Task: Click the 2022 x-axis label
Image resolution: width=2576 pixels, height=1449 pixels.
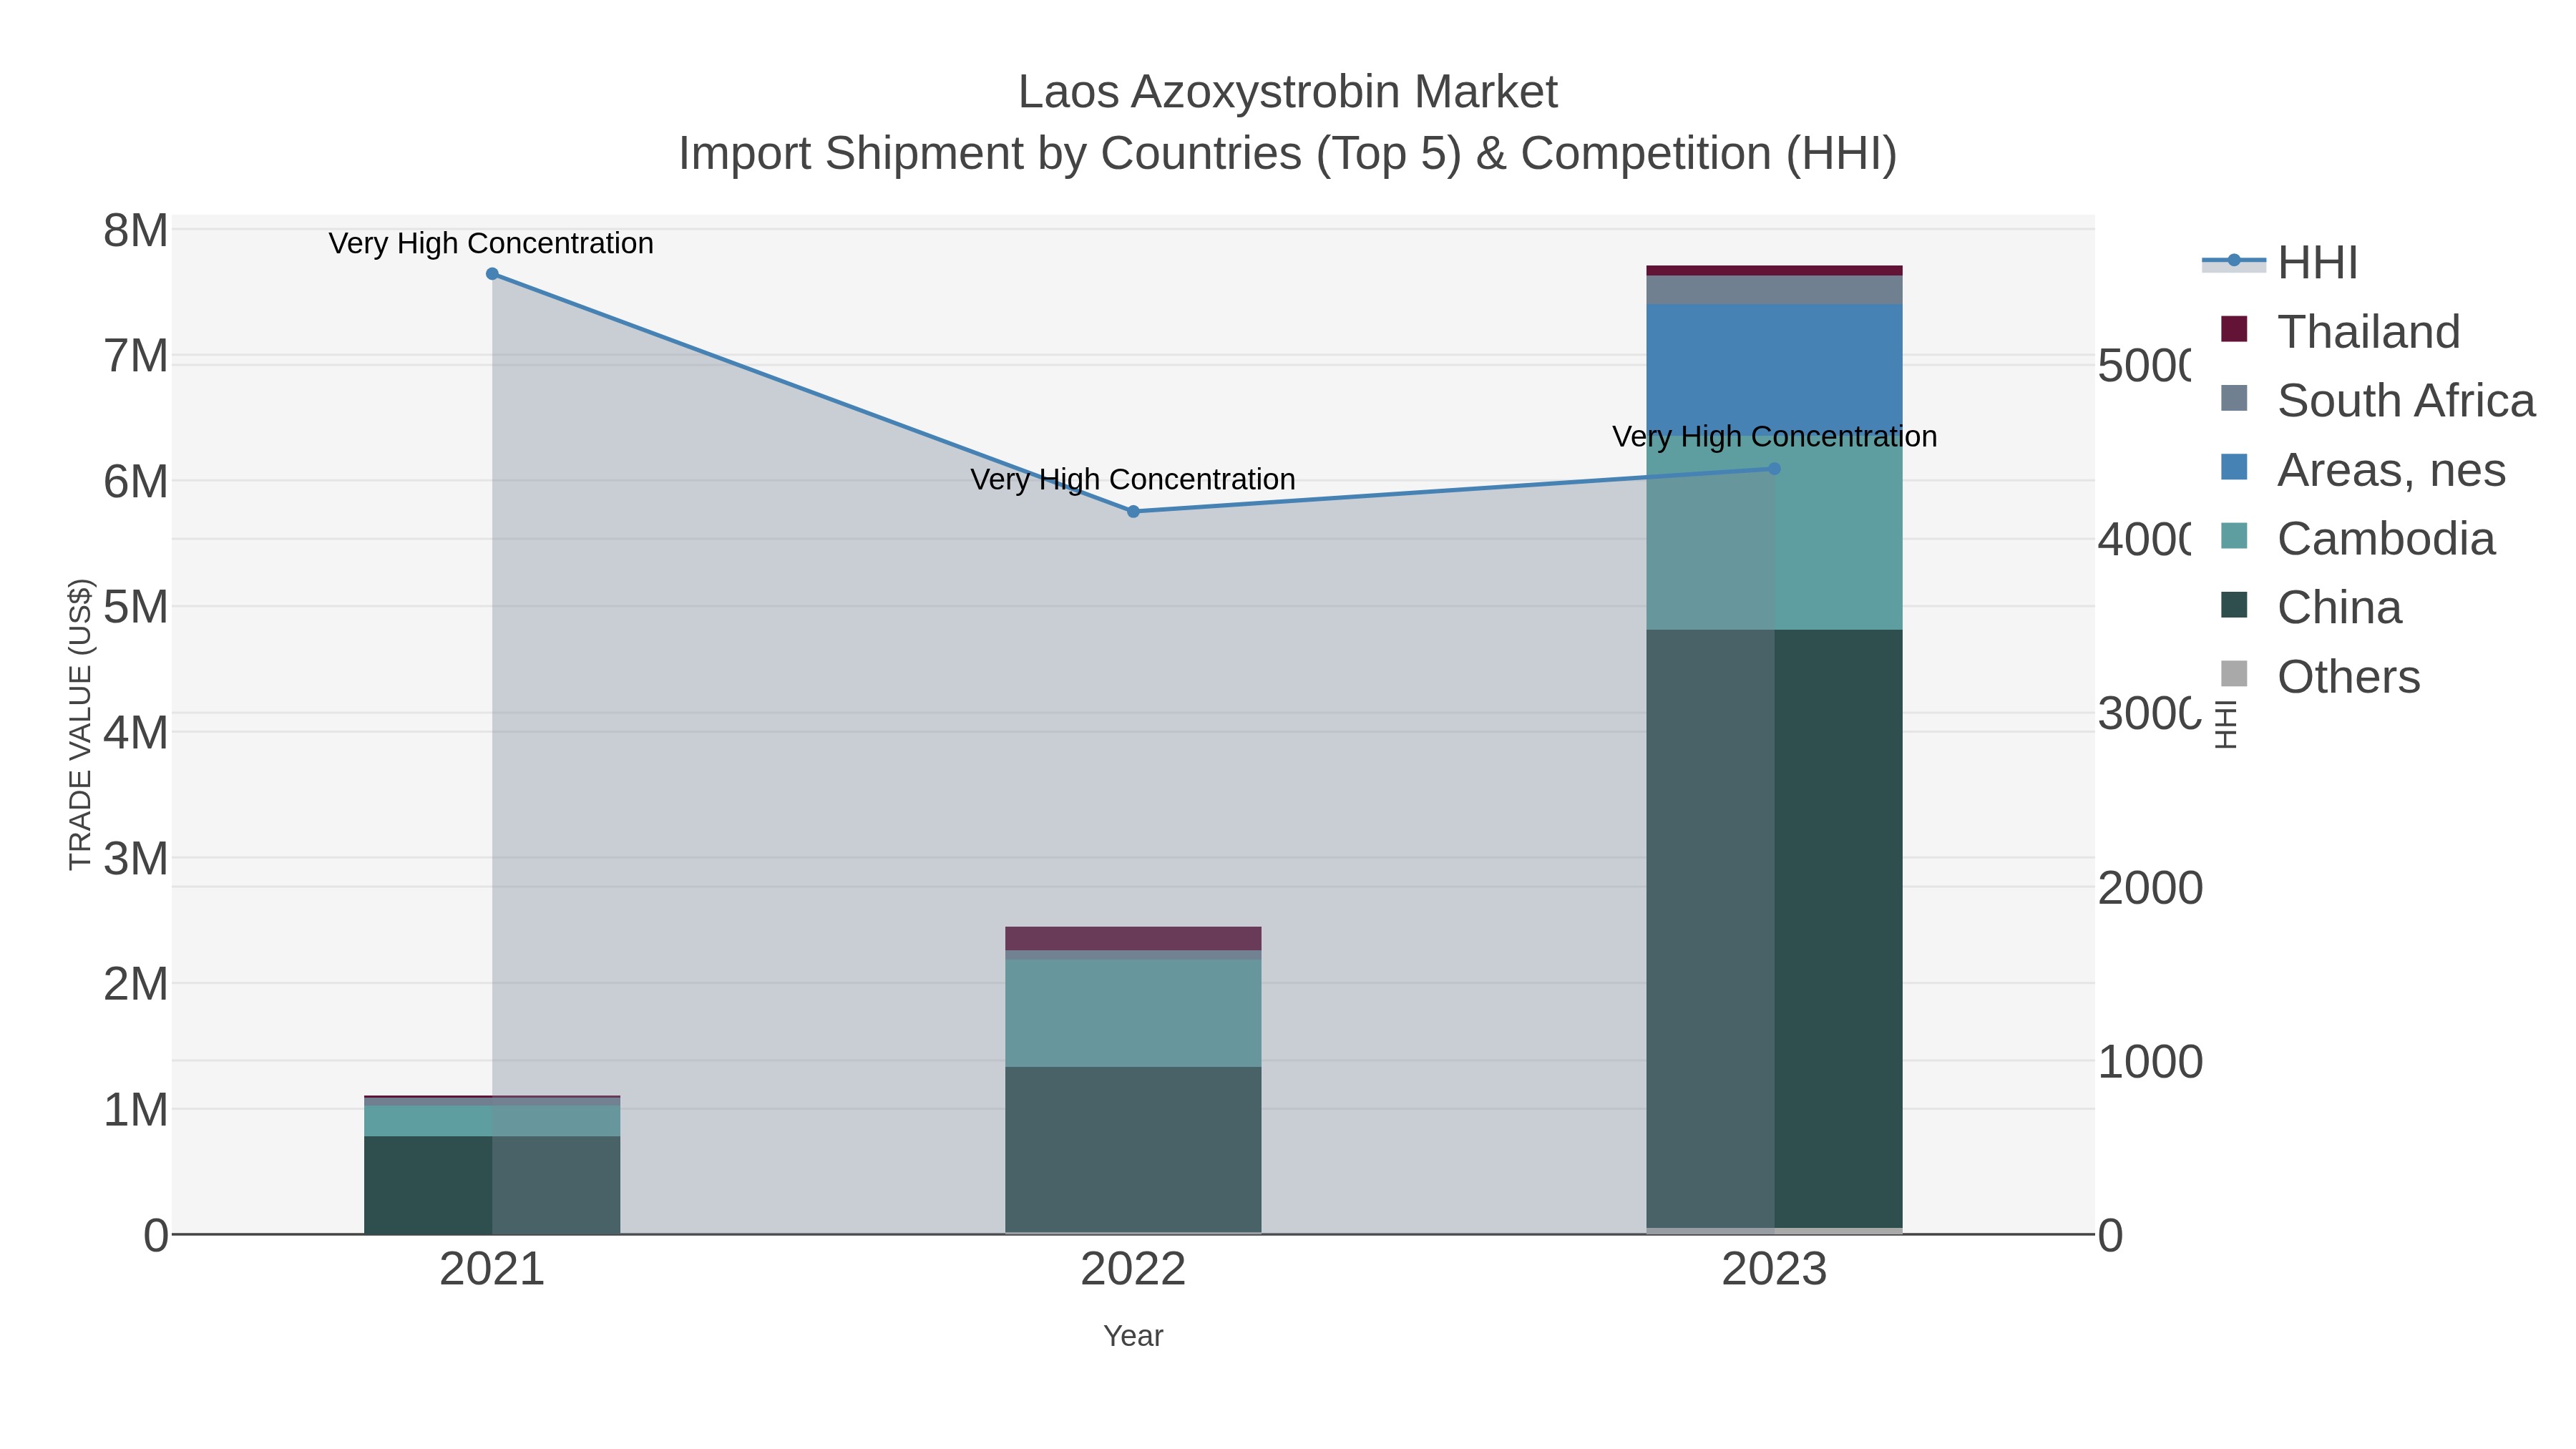Action: [1133, 1270]
